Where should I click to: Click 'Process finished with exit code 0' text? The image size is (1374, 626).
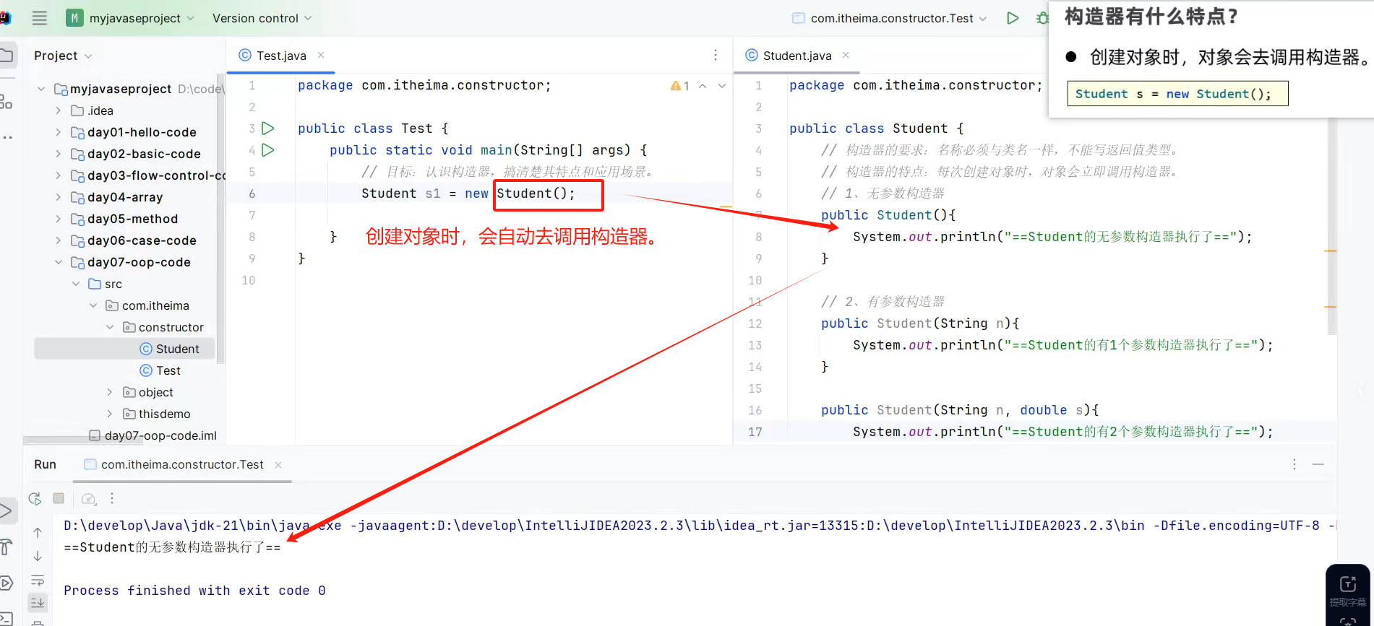coord(194,591)
